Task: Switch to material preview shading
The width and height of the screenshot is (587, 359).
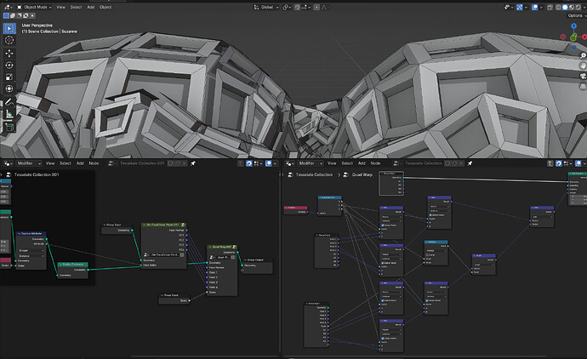Action: (572, 7)
